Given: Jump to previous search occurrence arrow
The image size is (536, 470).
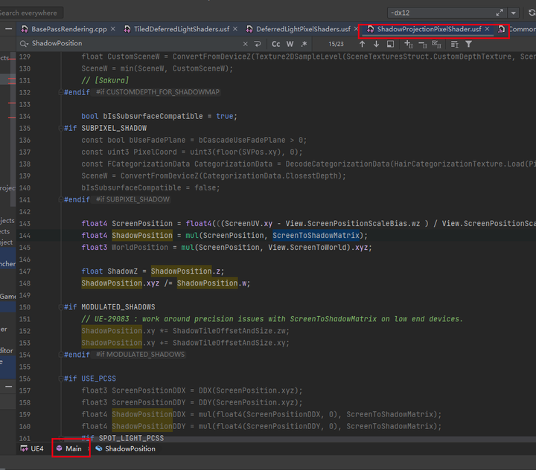Looking at the screenshot, I should (x=363, y=45).
